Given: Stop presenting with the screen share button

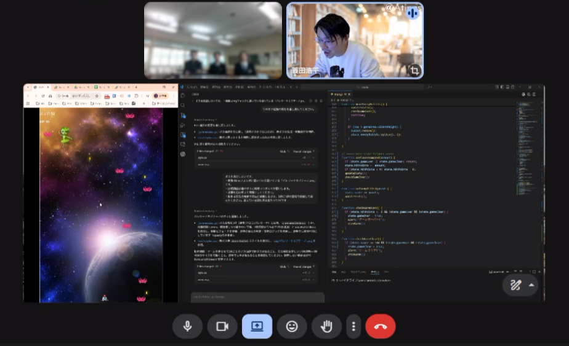Looking at the screenshot, I should click(257, 326).
